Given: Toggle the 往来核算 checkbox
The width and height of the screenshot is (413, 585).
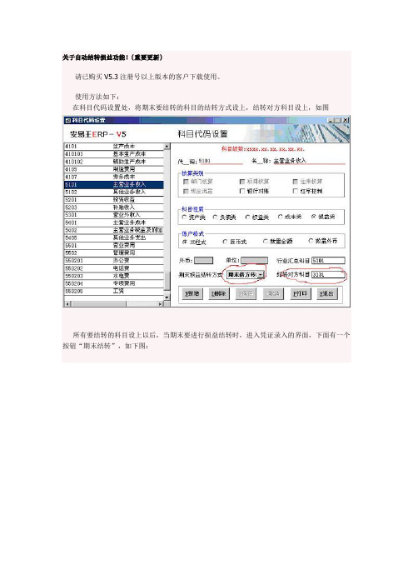Looking at the screenshot, I should pos(296,182).
